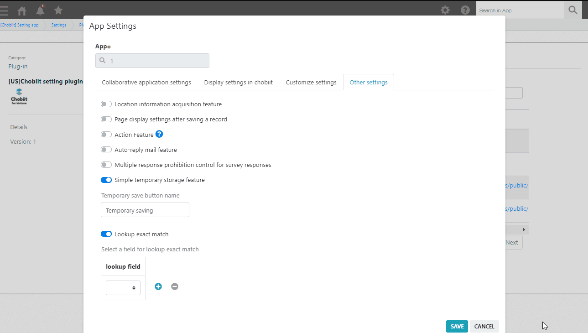Open the settings gear icon
588x333 pixels.
tap(445, 10)
